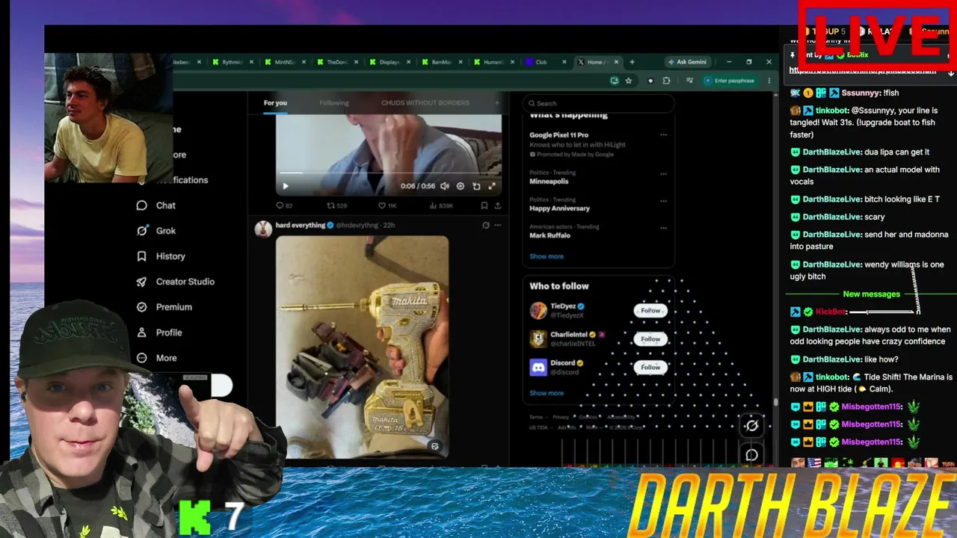Jump to New messages in stream chat
The image size is (957, 538).
(x=871, y=294)
